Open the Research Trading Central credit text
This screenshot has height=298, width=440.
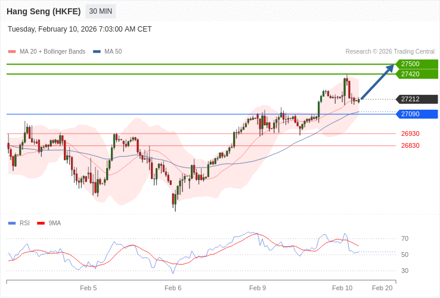pyautogui.click(x=390, y=52)
